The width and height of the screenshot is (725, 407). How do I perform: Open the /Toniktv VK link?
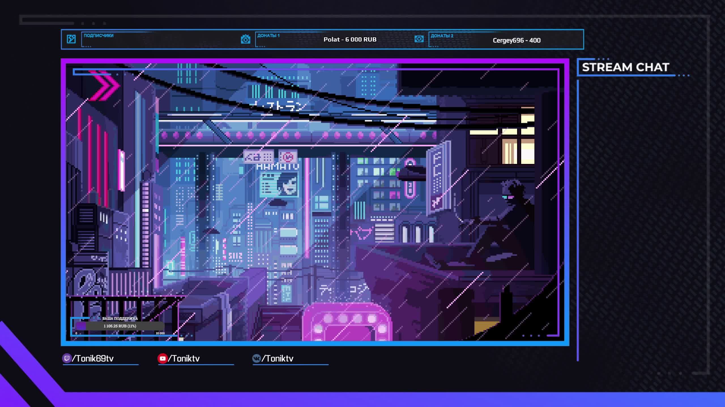pyautogui.click(x=278, y=358)
